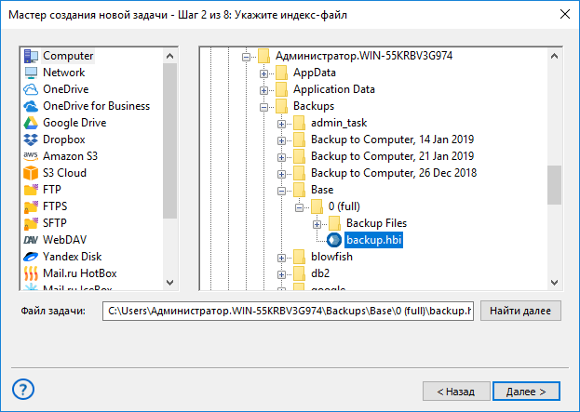
Task: Click the Backups folder icon
Action: 281,106
